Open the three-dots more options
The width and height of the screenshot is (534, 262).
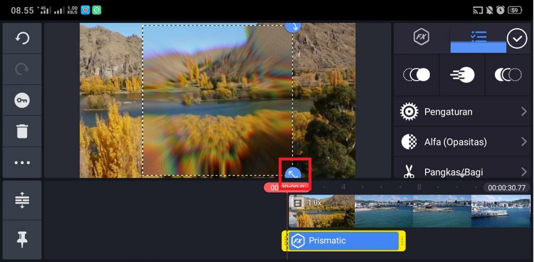pyautogui.click(x=22, y=163)
